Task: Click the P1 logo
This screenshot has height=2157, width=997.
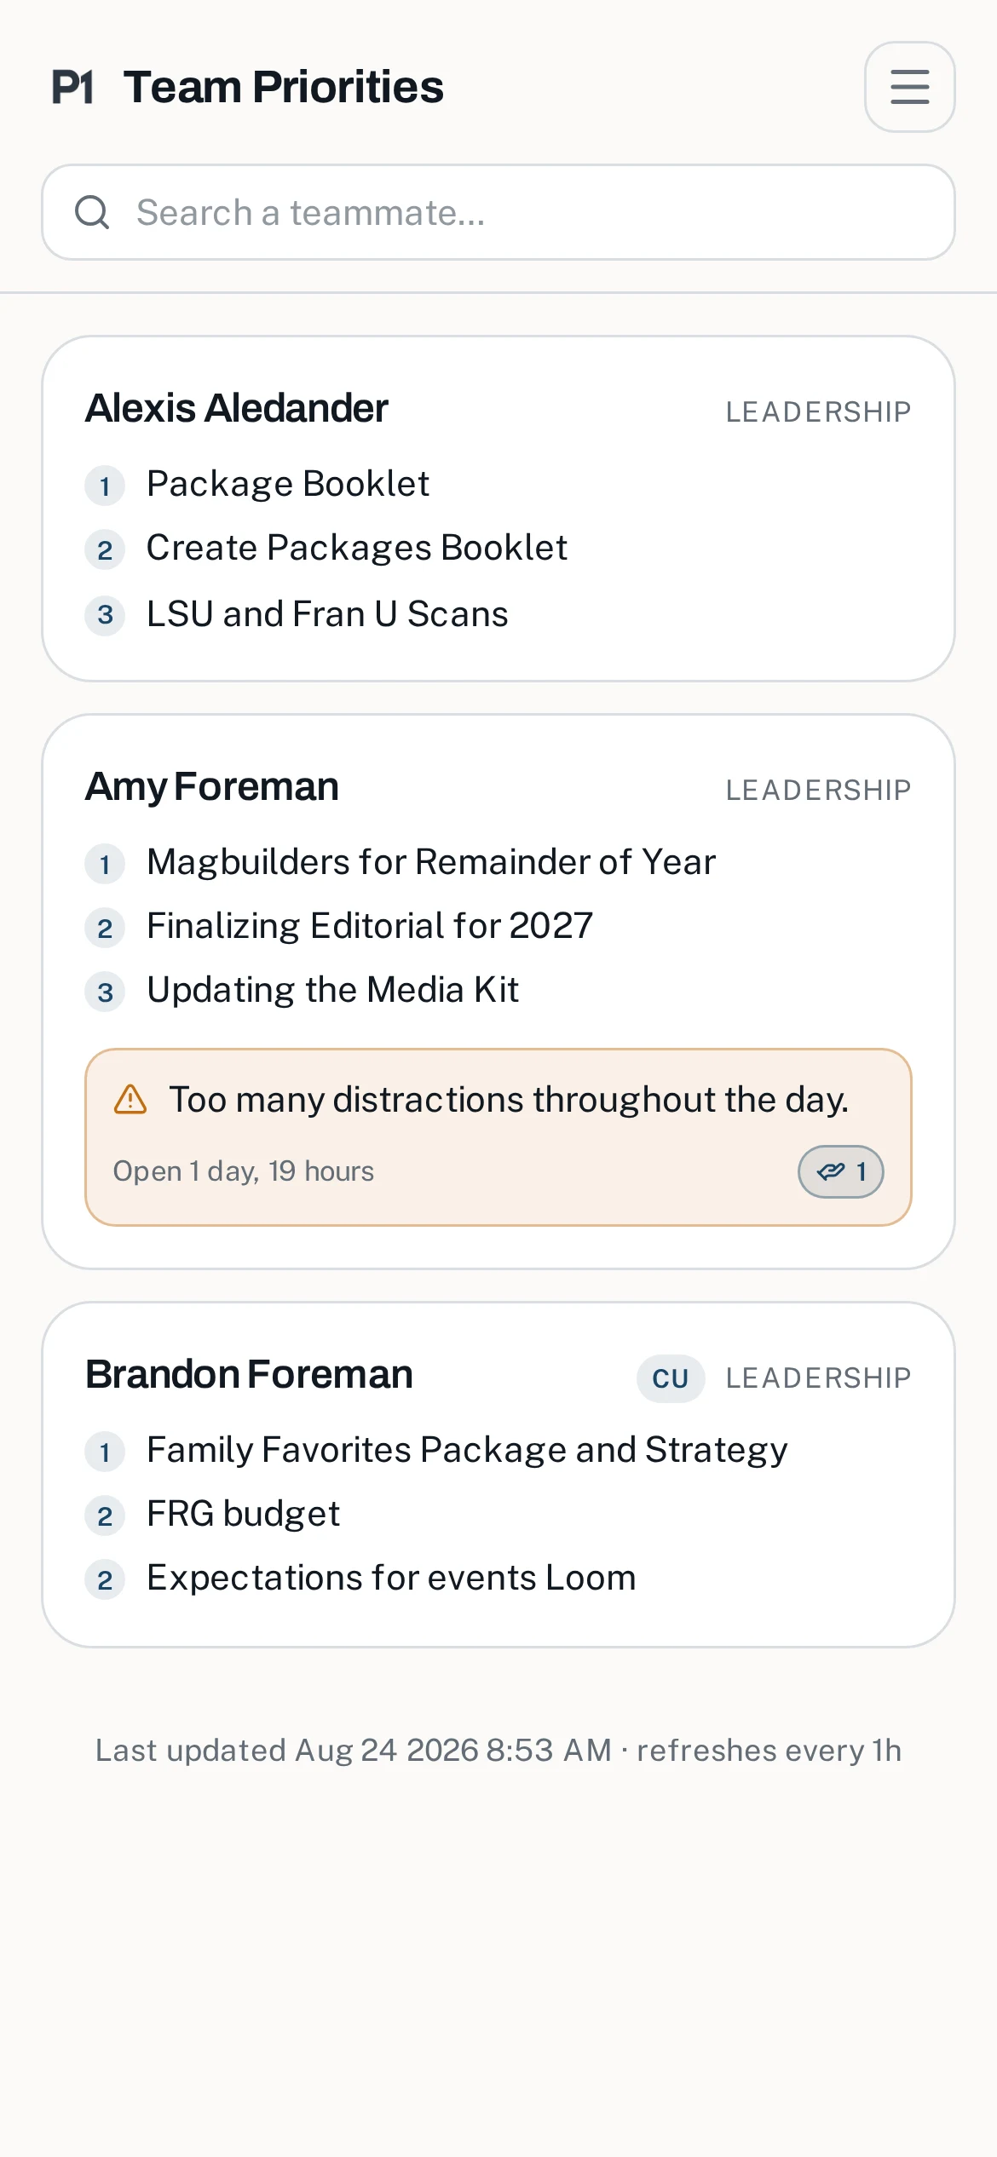Action: coord(72,87)
